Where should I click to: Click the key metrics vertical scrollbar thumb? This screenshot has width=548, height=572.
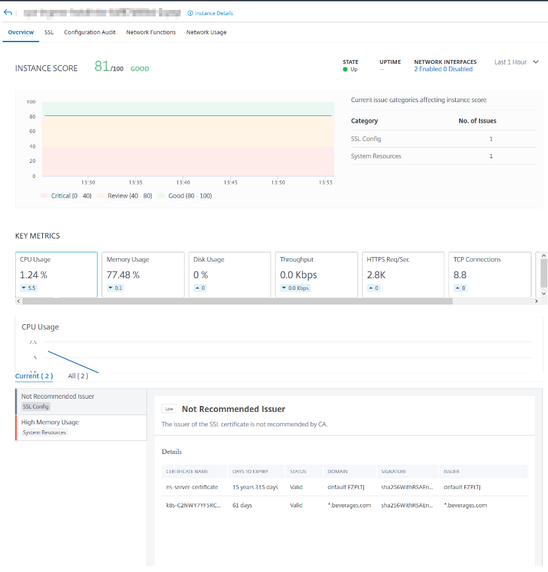pyautogui.click(x=543, y=273)
